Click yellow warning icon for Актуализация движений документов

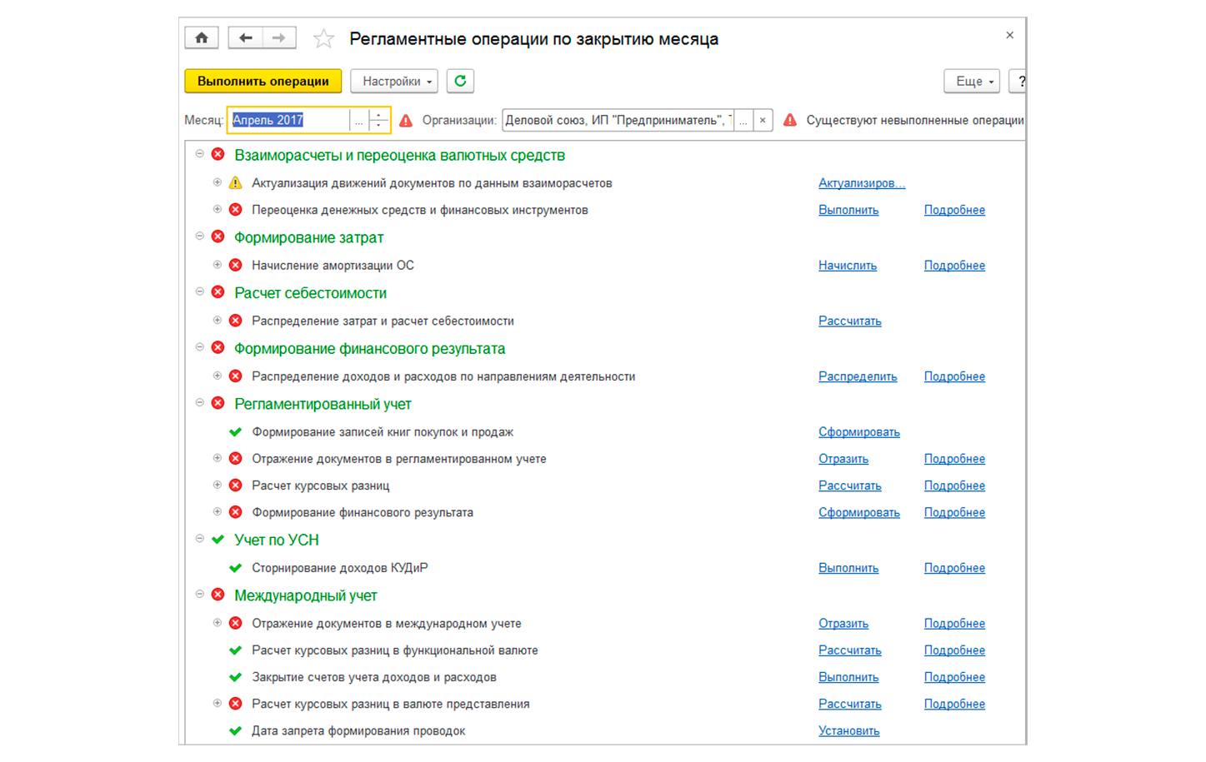[234, 182]
